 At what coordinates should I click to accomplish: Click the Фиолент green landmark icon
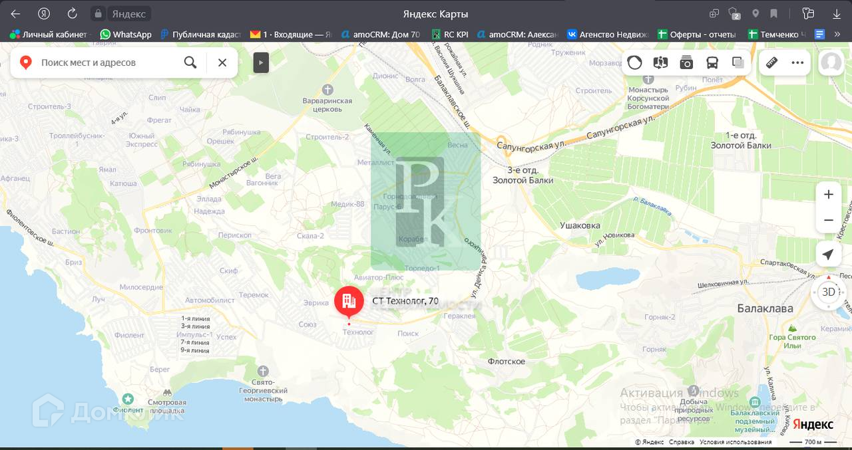(128, 399)
